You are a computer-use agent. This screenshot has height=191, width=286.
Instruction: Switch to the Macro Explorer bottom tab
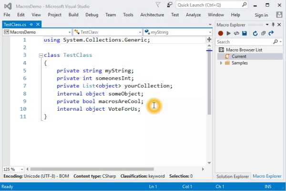pos(267,176)
